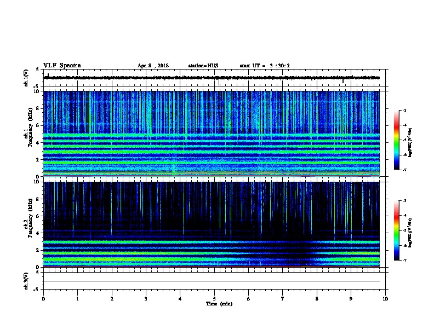This screenshot has width=434, height=335.
Task: Select the ch.2 "Frequency (kHz)" axis label
Action: point(30,218)
